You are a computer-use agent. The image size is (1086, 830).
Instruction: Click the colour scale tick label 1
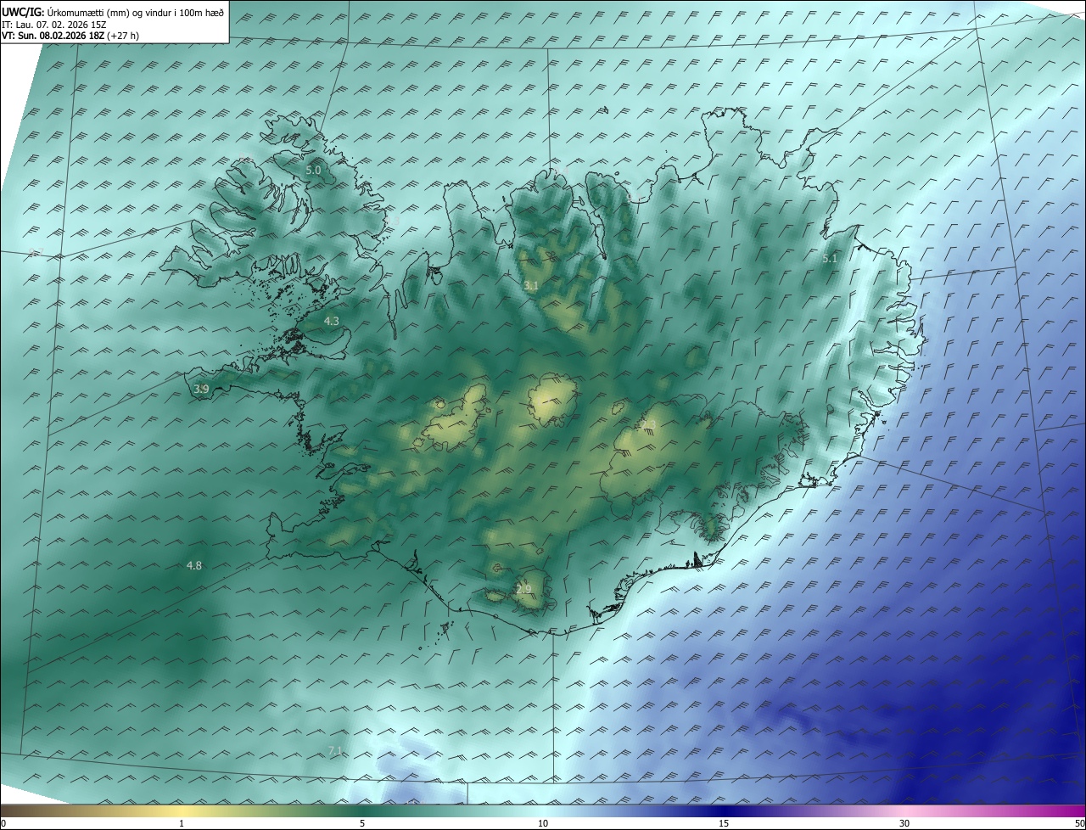182,824
